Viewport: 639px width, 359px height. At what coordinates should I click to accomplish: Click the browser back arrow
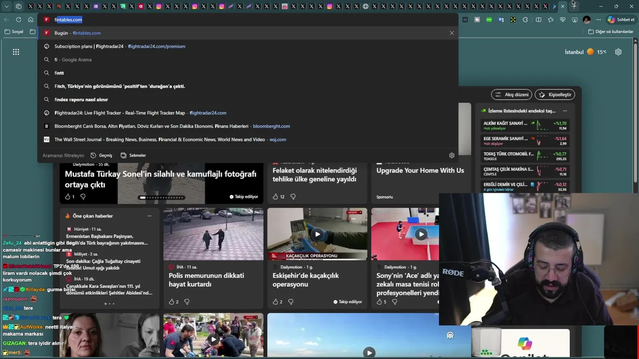click(x=6, y=19)
